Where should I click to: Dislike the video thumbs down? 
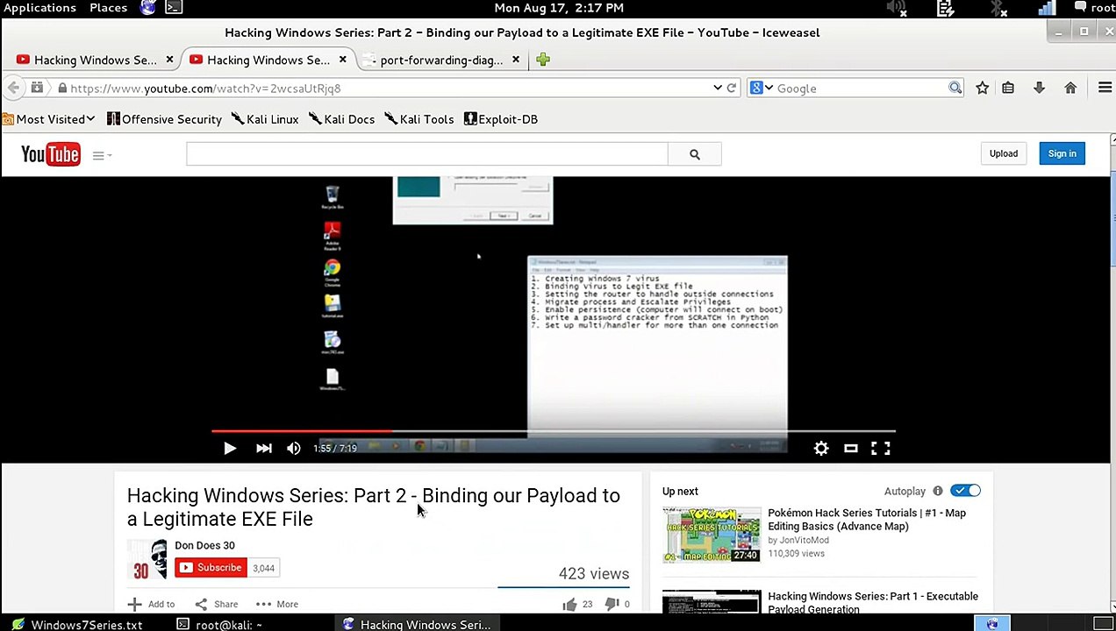[x=612, y=604]
